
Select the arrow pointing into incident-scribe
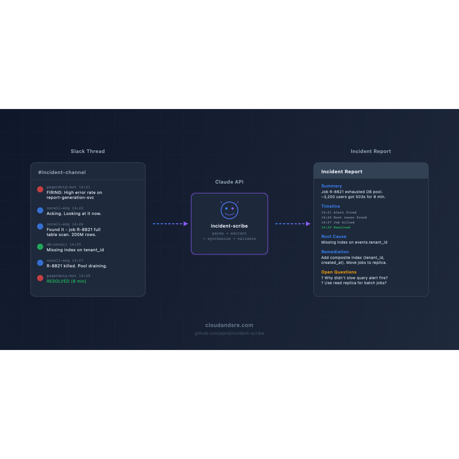[170, 223]
